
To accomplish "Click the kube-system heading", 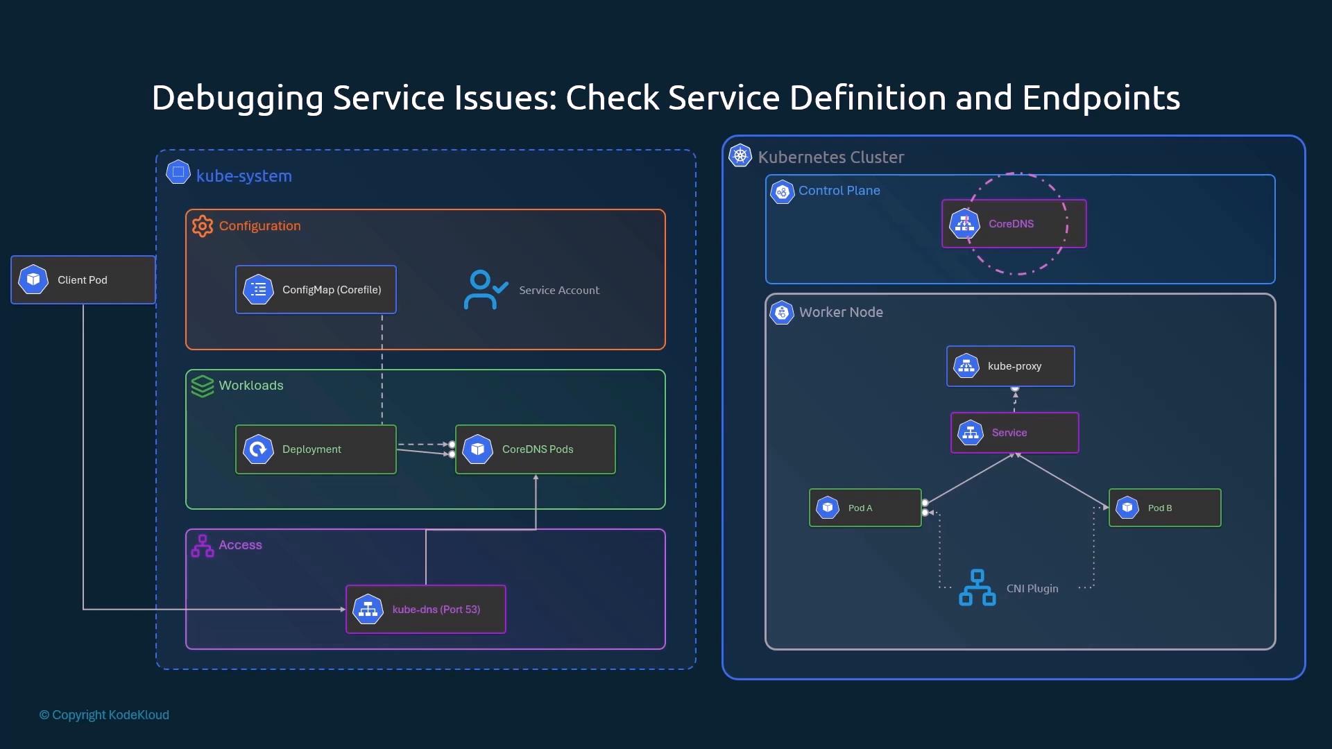I will 244,176.
